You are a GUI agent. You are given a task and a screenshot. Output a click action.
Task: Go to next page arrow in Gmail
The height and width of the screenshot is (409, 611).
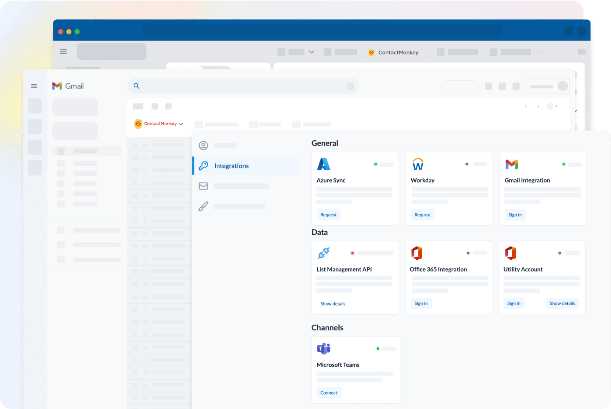538,107
